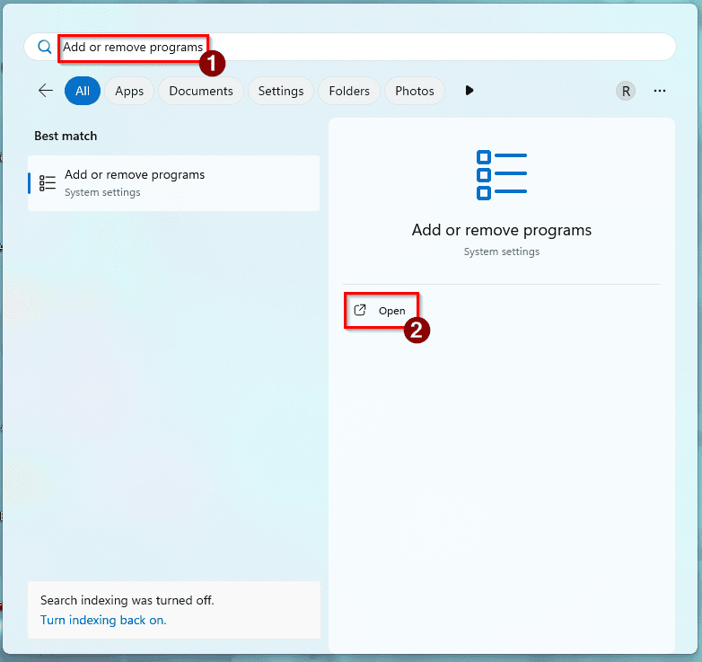The width and height of the screenshot is (702, 662).
Task: Click the Add or remove programs preview title
Action: pyautogui.click(x=501, y=230)
